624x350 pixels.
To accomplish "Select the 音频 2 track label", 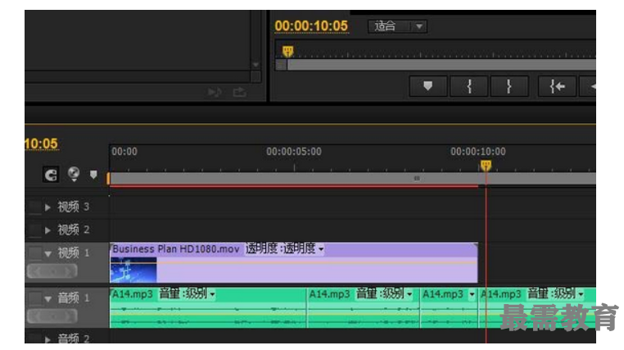I will [x=73, y=339].
